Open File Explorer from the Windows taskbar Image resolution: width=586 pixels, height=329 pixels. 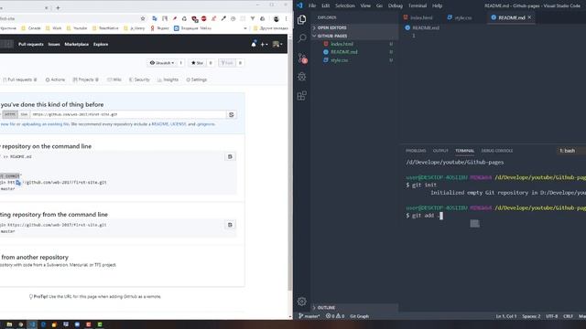pos(10,324)
